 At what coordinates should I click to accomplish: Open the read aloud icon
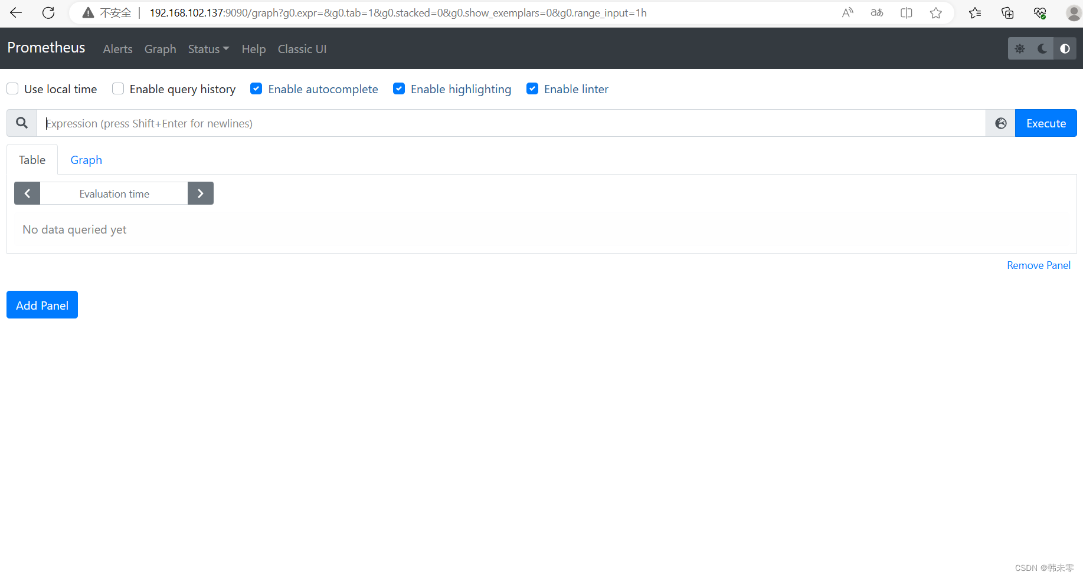848,12
